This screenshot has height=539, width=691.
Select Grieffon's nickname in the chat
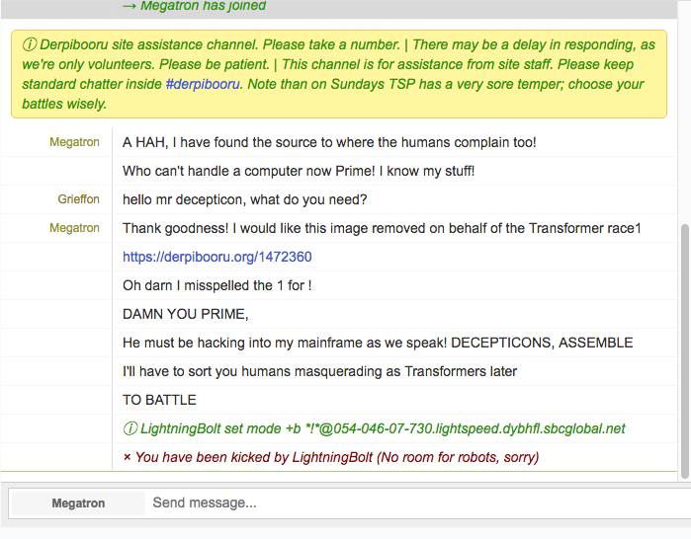(78, 199)
